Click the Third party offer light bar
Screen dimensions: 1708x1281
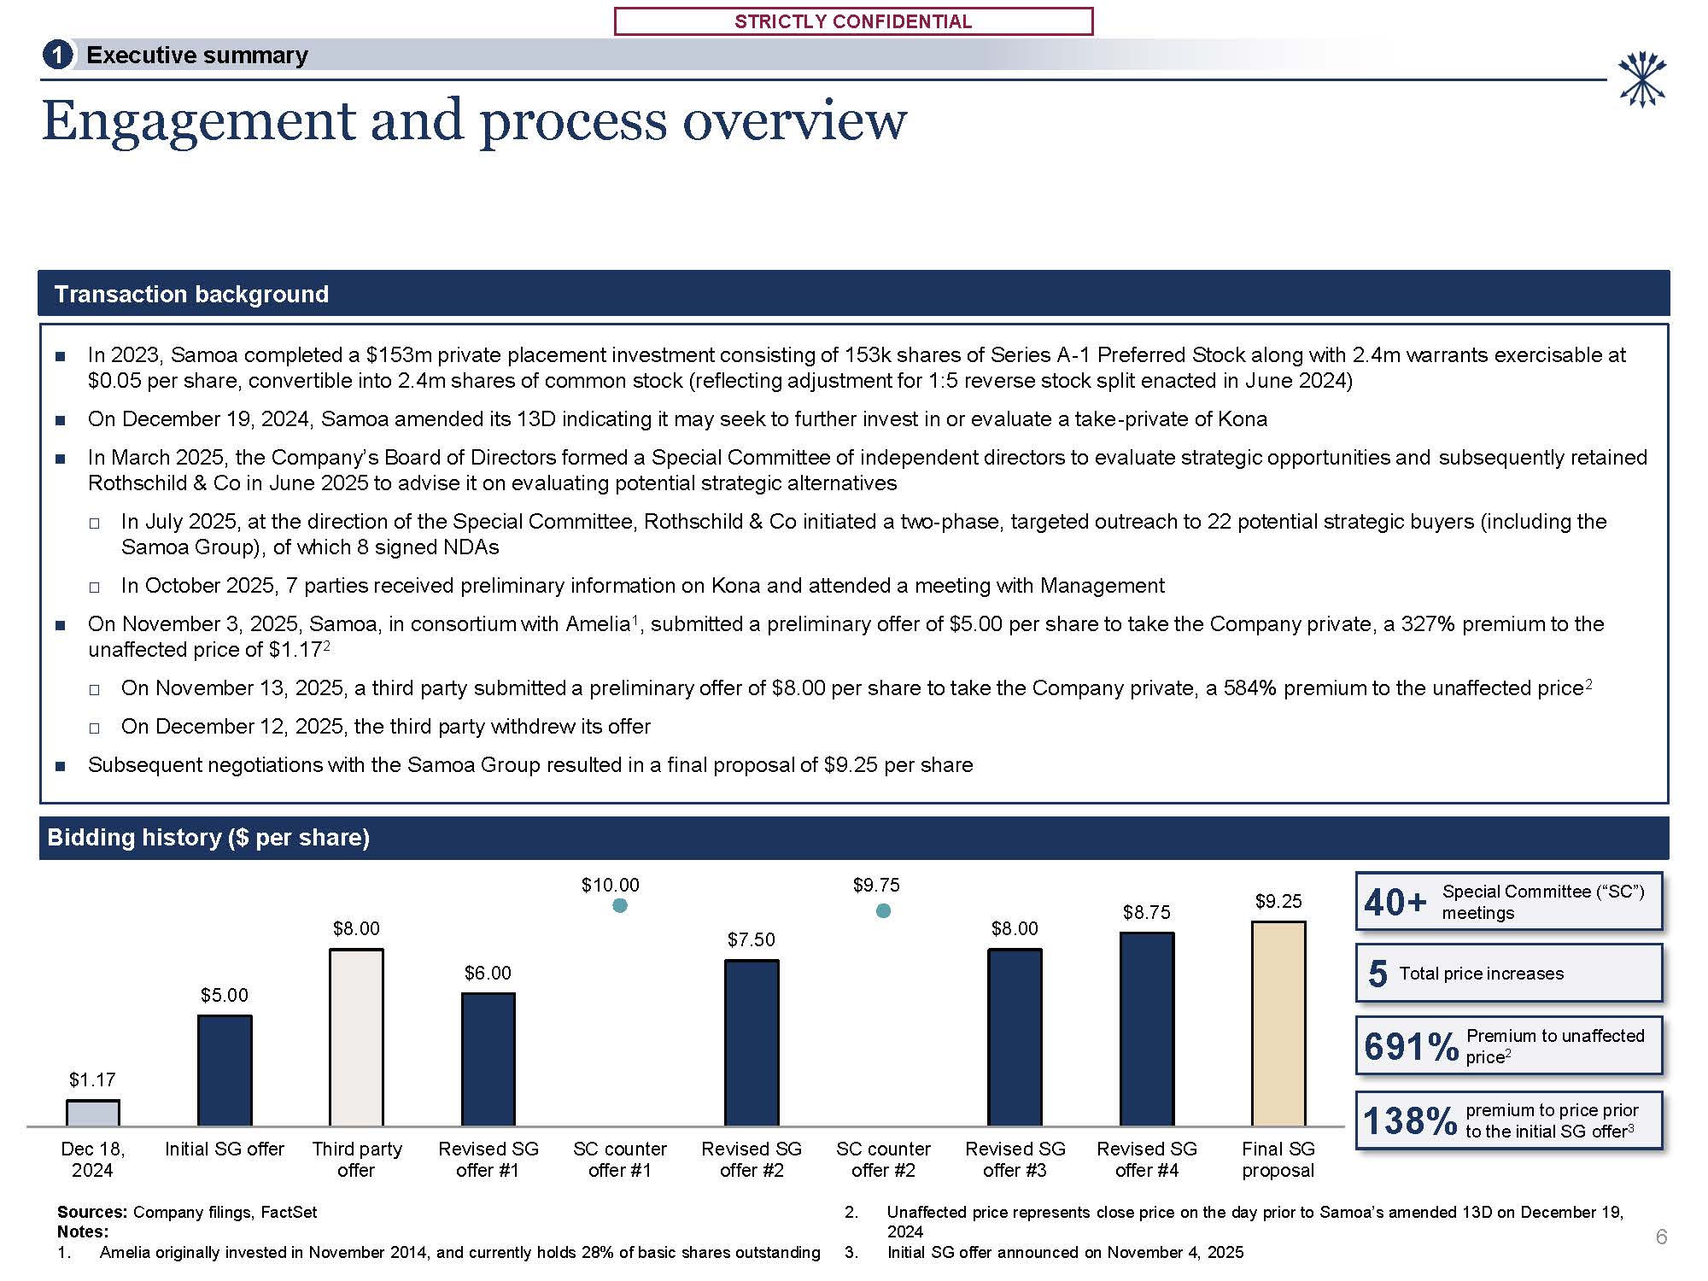[x=356, y=1037]
